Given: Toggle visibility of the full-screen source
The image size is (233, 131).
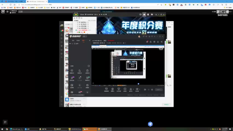Looking at the screenshot, I should pos(70,44).
